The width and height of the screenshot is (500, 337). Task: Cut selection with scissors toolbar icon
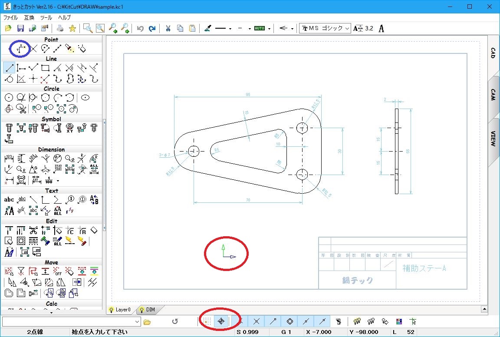168,28
